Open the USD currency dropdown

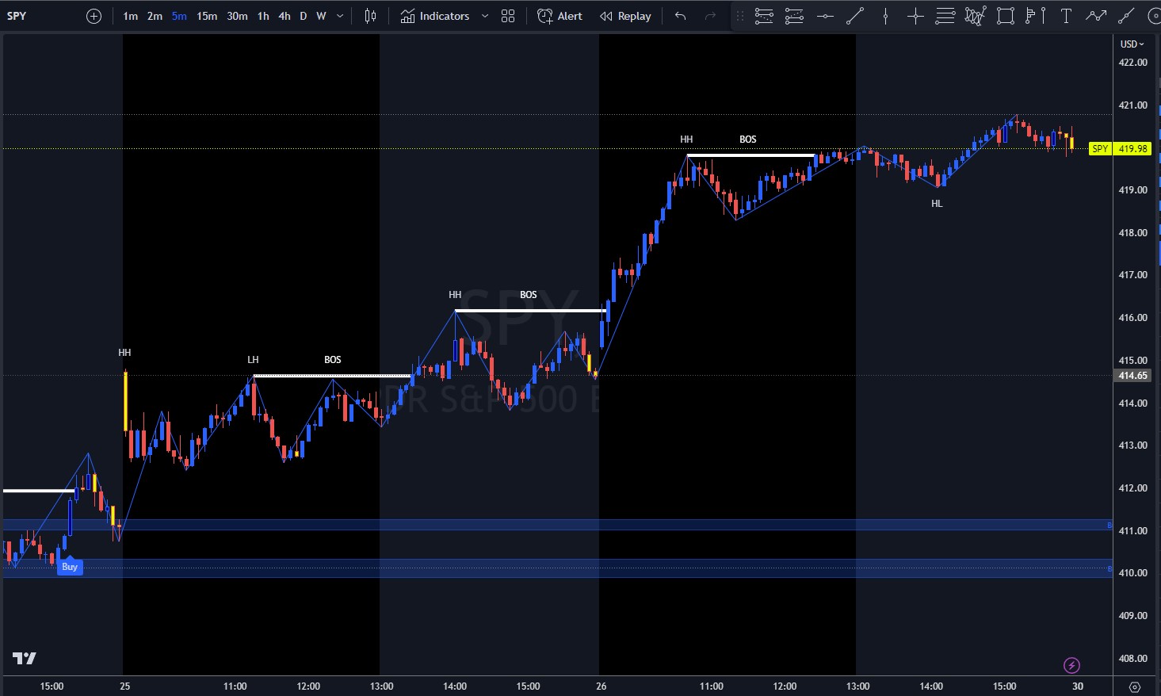pyautogui.click(x=1132, y=44)
